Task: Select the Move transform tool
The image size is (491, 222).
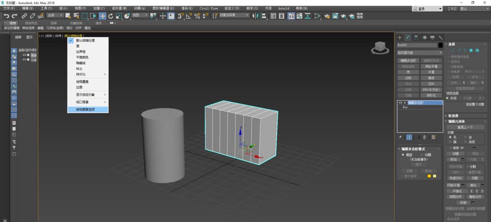Action: coord(103,16)
